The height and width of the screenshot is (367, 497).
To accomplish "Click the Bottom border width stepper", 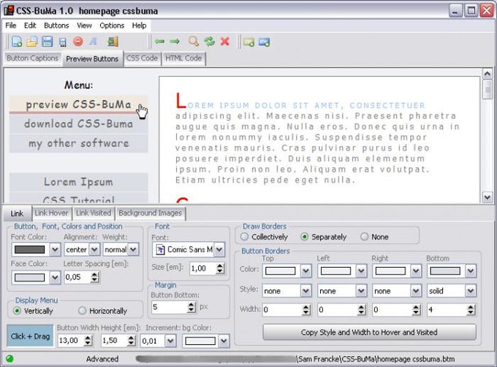I will (471, 310).
